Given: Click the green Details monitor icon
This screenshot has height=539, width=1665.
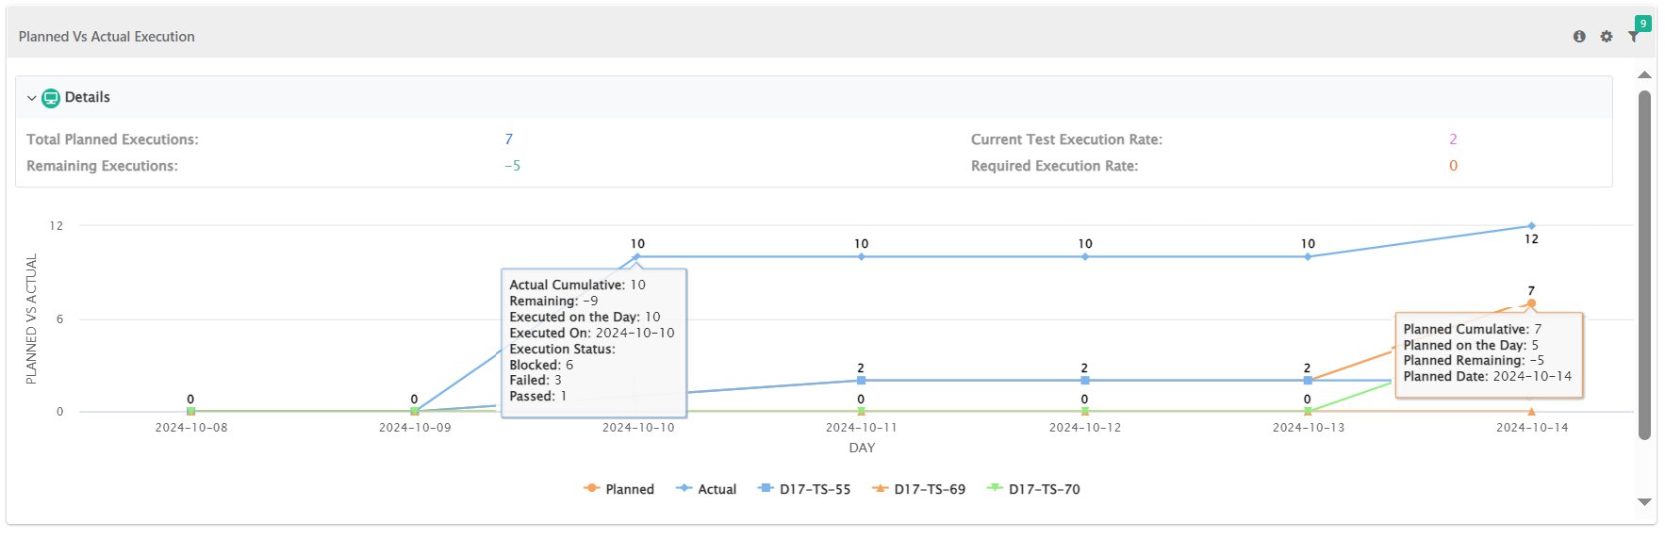Looking at the screenshot, I should pyautogui.click(x=51, y=98).
